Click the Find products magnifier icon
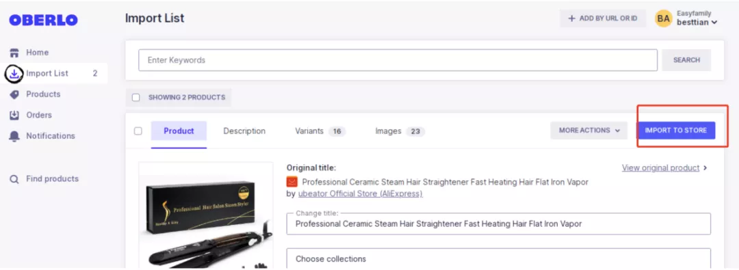The width and height of the screenshot is (739, 270). [x=14, y=179]
